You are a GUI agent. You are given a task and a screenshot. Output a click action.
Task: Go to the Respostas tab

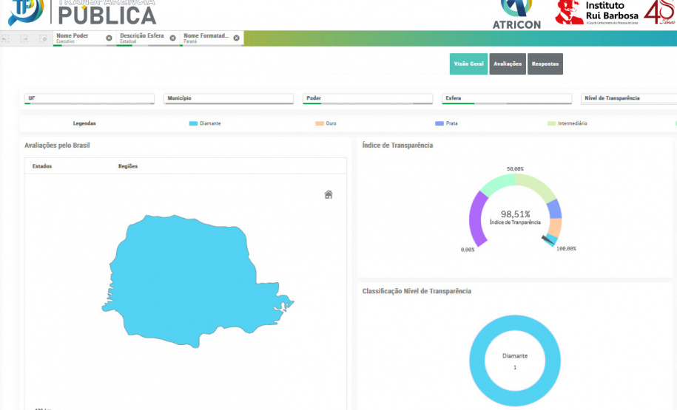[545, 64]
